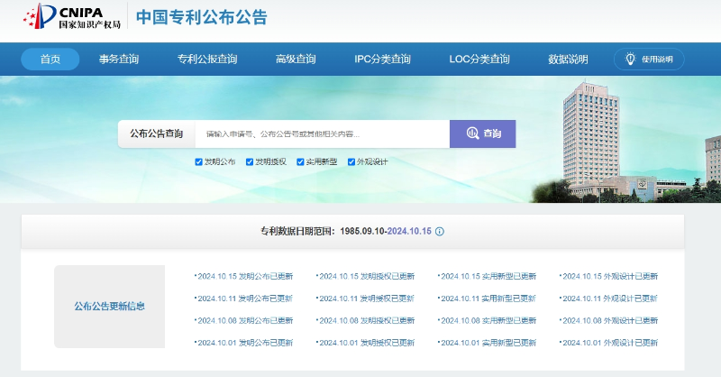Toggle the 实用新型 checkbox

point(300,162)
